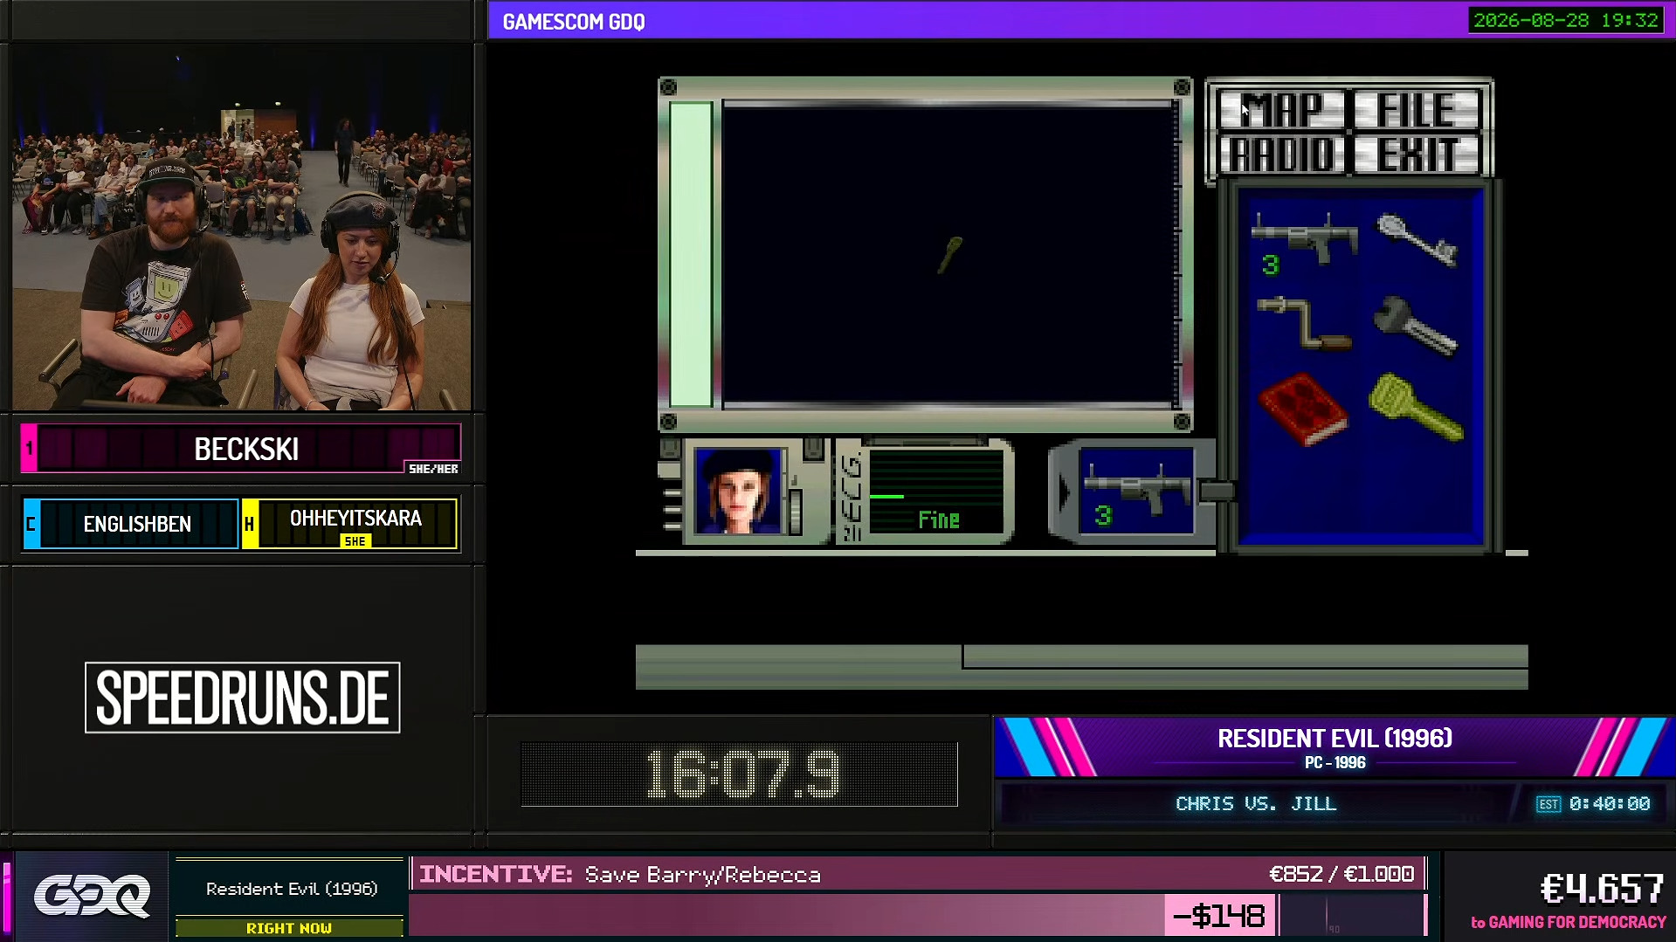Choose the EXIT menu option
Image resolution: width=1676 pixels, height=942 pixels.
pos(1417,155)
